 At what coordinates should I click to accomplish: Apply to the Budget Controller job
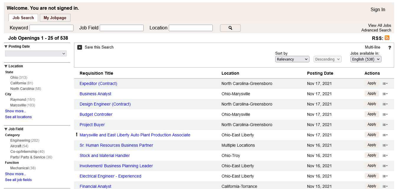371,114
